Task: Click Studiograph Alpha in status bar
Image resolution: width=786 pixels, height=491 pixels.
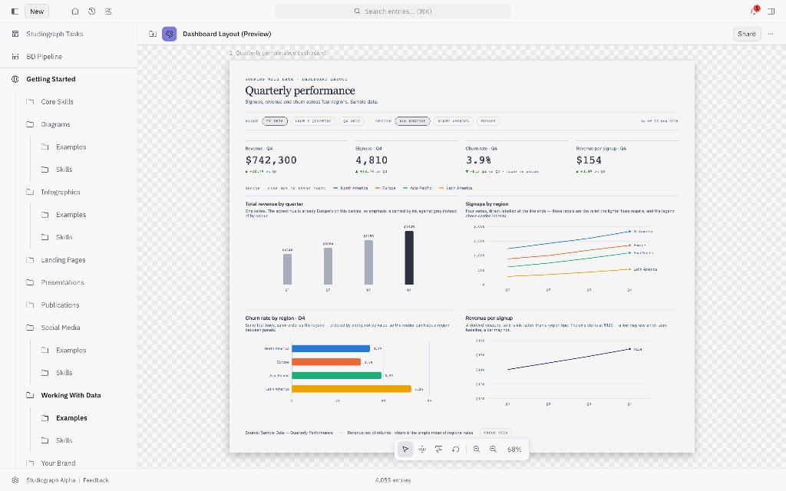Action: 50,480
